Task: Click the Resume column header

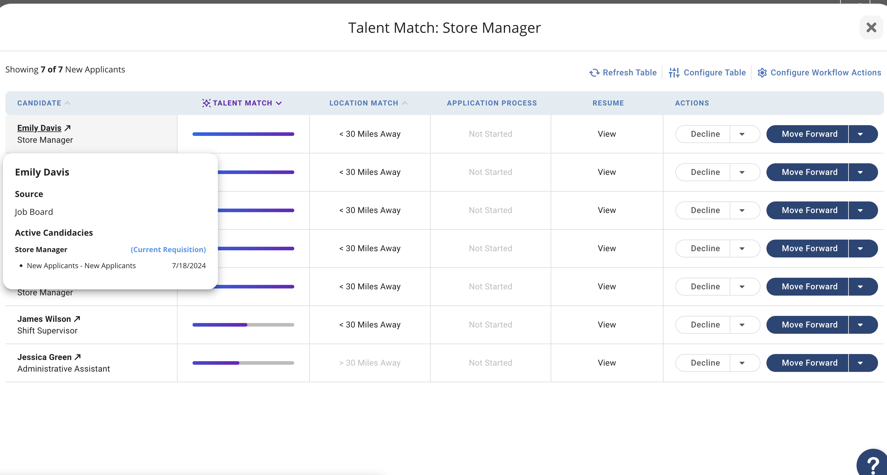Action: point(608,103)
